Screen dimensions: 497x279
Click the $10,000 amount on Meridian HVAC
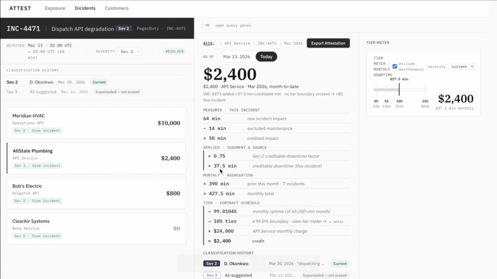168,123
